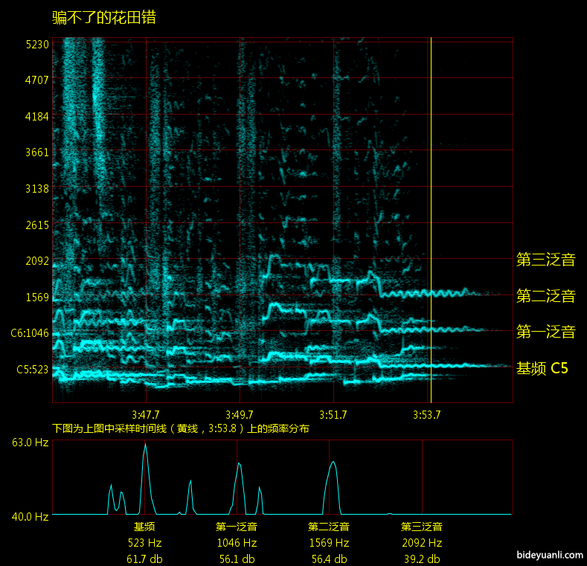The width and height of the screenshot is (587, 566).
Task: Click the 61.7 db value under 523 Hz
Action: pyautogui.click(x=144, y=559)
